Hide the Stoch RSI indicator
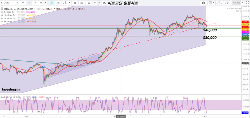 [x=24, y=97]
